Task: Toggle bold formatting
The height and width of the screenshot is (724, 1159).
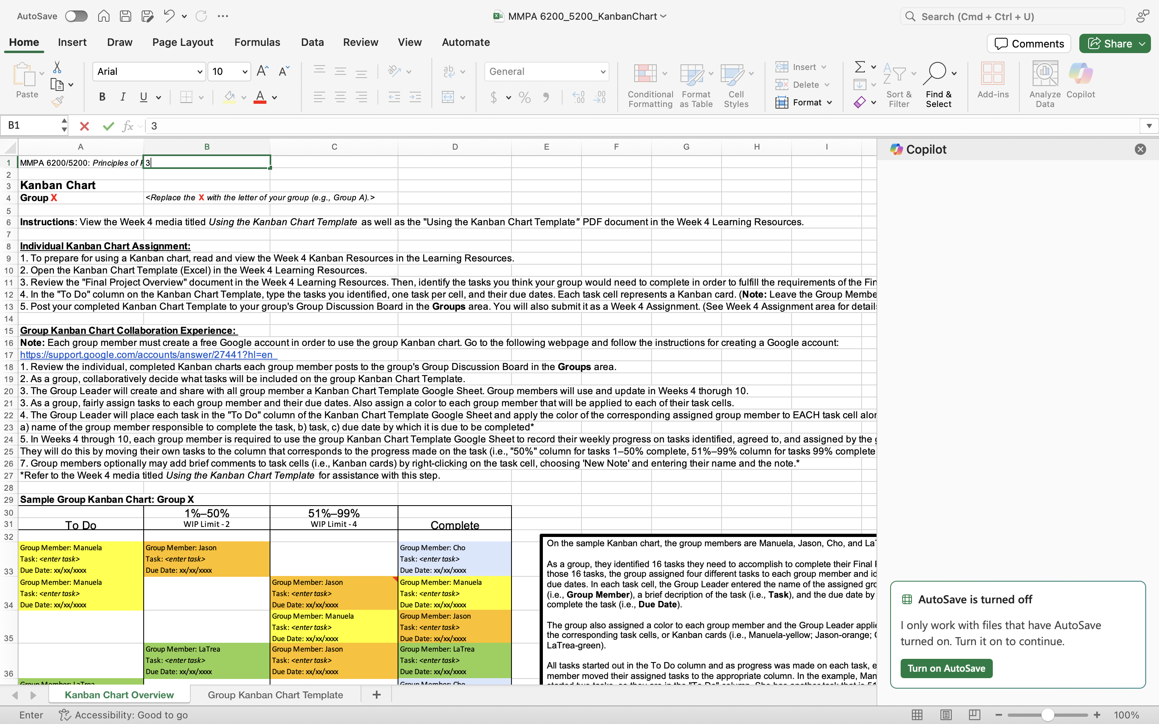Action: click(x=101, y=97)
